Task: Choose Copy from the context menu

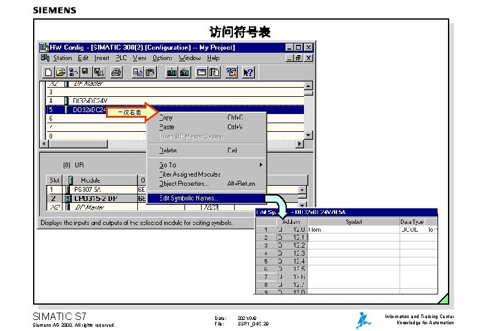Action: pos(207,118)
